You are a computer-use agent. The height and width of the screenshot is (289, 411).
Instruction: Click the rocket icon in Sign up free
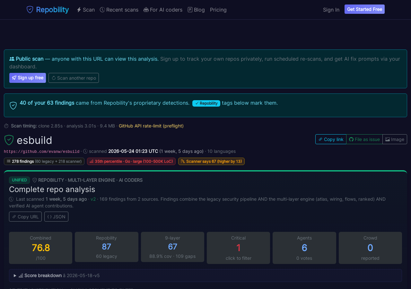pyautogui.click(x=14, y=78)
